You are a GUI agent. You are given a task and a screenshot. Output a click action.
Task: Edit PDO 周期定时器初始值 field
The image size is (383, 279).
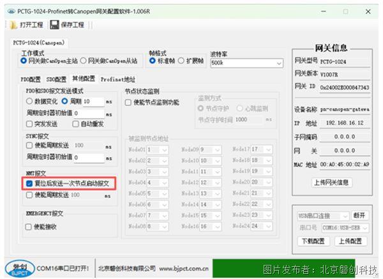click(x=89, y=114)
